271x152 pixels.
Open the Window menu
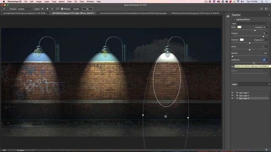[90, 2]
